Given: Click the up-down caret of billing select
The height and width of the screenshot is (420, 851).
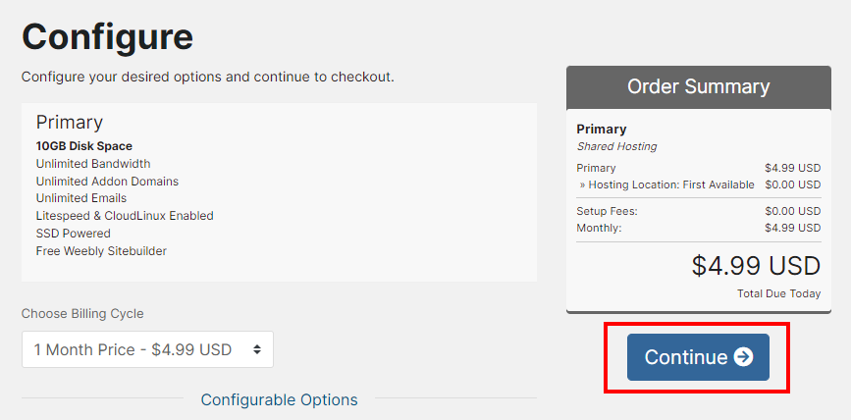Looking at the screenshot, I should coord(257,349).
